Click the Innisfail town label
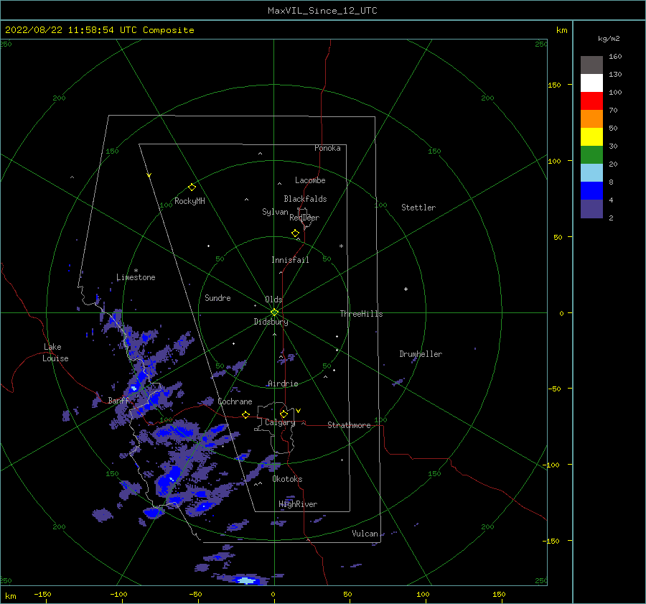Image resolution: width=646 pixels, height=604 pixels. coord(290,260)
